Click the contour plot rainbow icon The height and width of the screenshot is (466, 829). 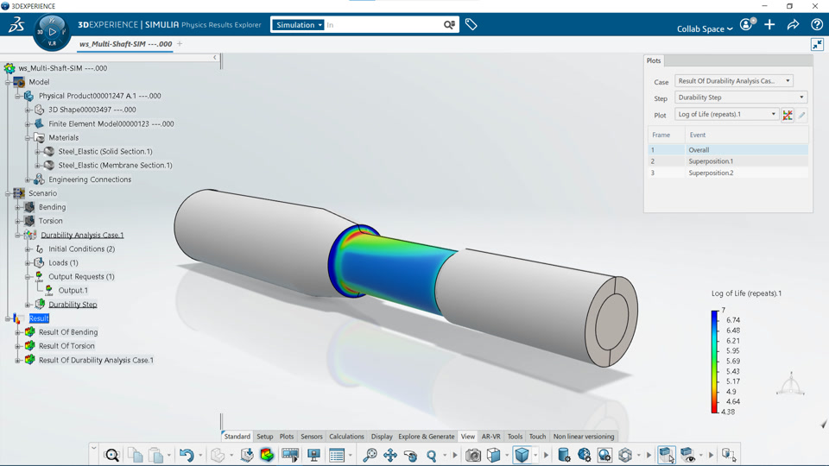[x=267, y=455]
